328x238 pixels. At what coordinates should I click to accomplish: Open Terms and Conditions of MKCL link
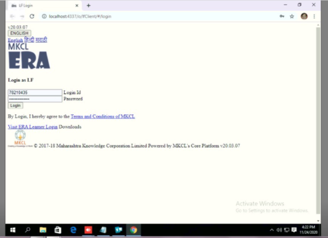[x=102, y=116]
